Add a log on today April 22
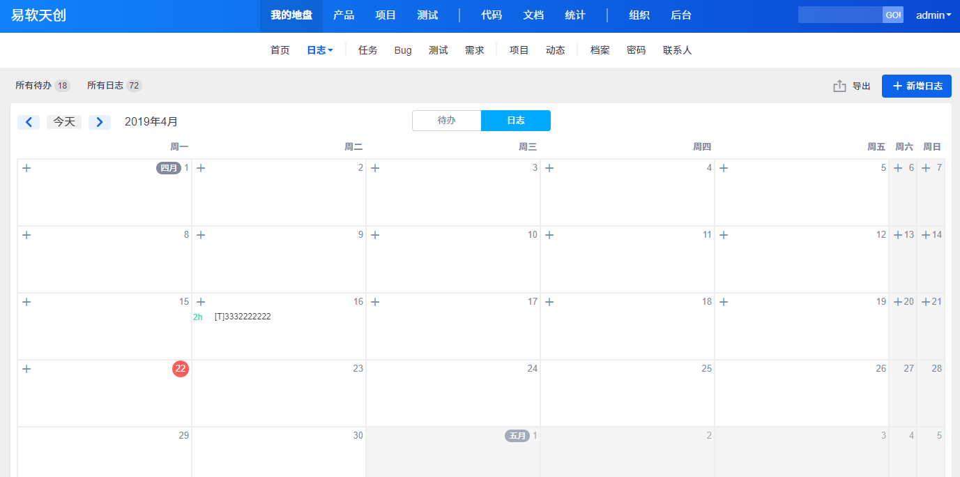Image resolution: width=960 pixels, height=477 pixels. tap(26, 369)
